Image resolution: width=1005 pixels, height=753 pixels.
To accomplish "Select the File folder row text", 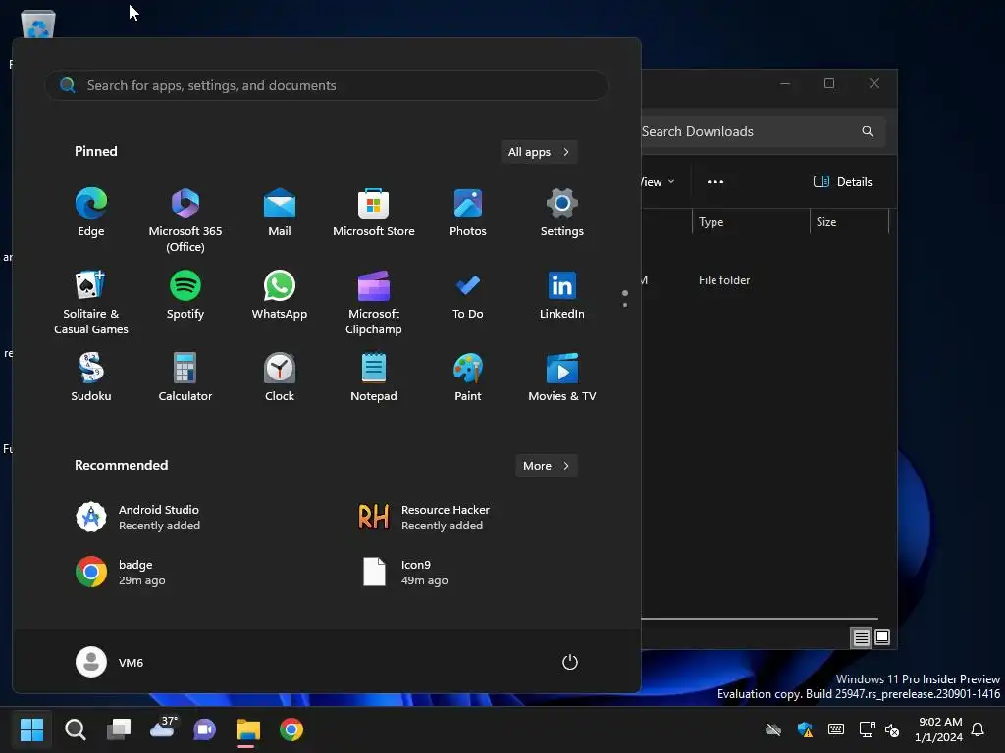I will [724, 280].
